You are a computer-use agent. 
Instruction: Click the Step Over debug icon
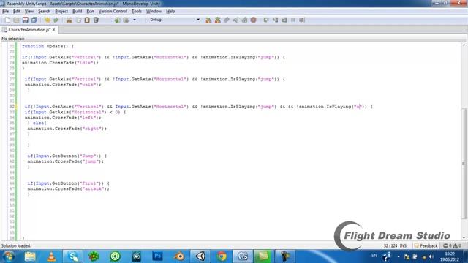266,20
